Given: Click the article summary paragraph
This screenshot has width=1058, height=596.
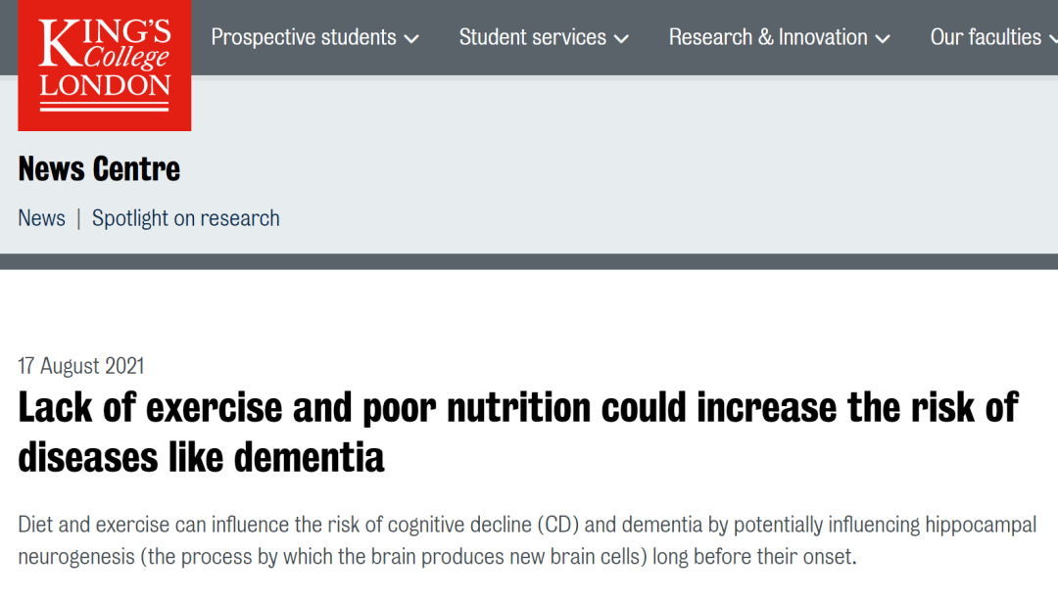Looking at the screenshot, I should 527,541.
